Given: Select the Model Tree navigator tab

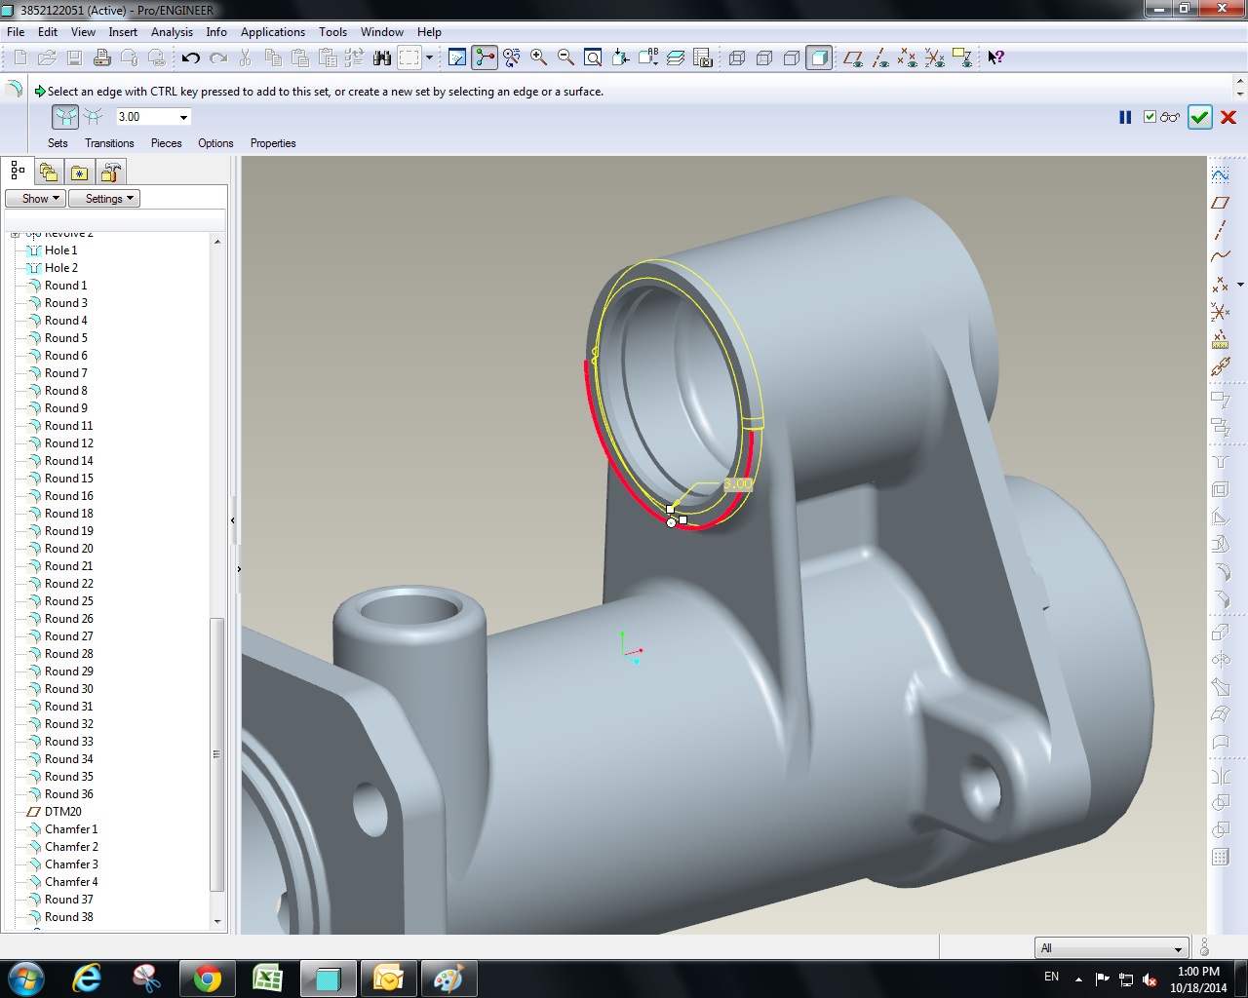Looking at the screenshot, I should coord(18,172).
